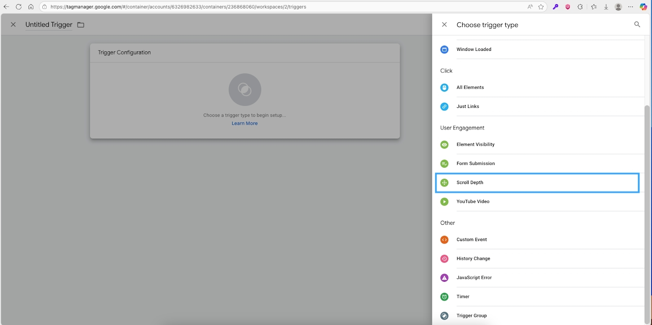Click the Untitled Trigger name field

click(48, 24)
